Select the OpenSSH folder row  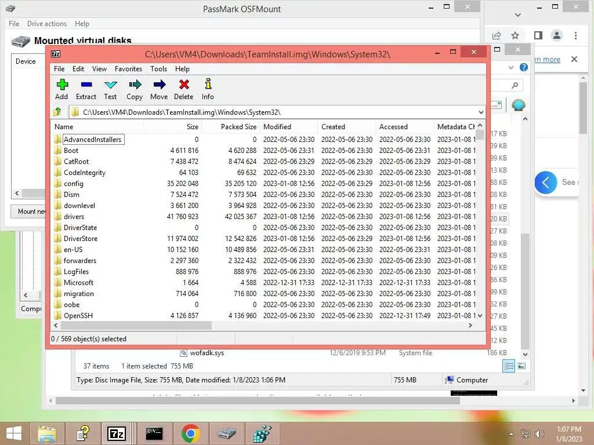click(265, 315)
